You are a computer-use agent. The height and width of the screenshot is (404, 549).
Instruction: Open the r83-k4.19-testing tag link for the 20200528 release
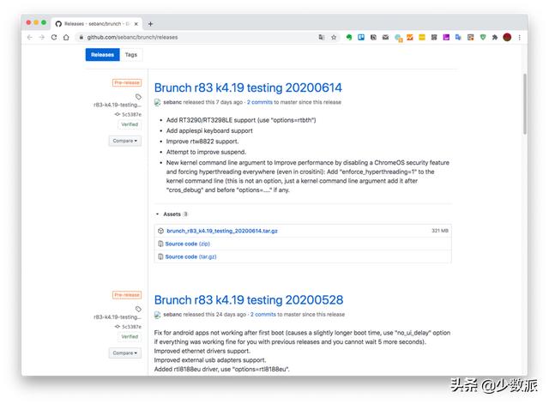[x=118, y=317]
